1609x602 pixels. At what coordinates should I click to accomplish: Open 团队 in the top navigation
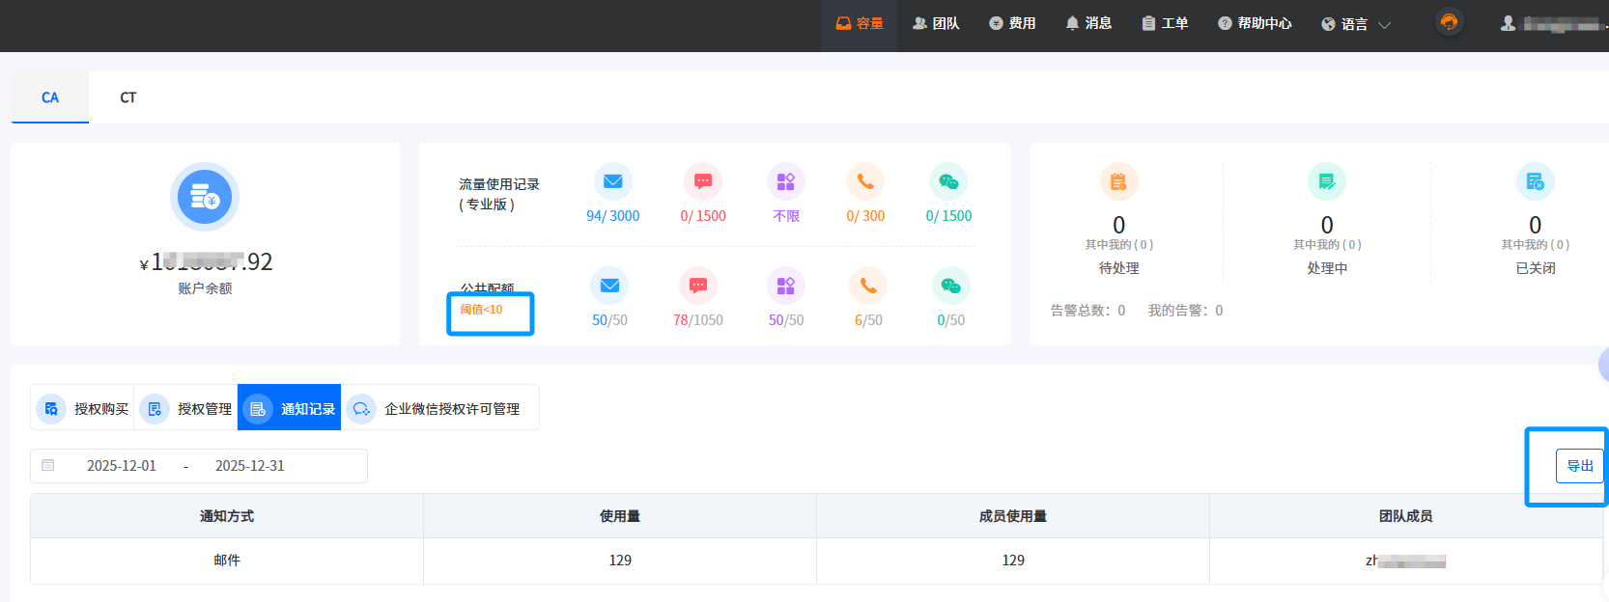click(936, 23)
